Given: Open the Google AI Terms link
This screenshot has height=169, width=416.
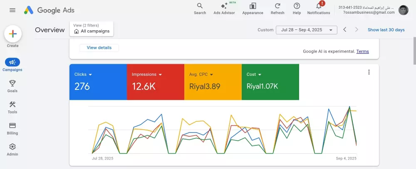Looking at the screenshot, I should 362,51.
